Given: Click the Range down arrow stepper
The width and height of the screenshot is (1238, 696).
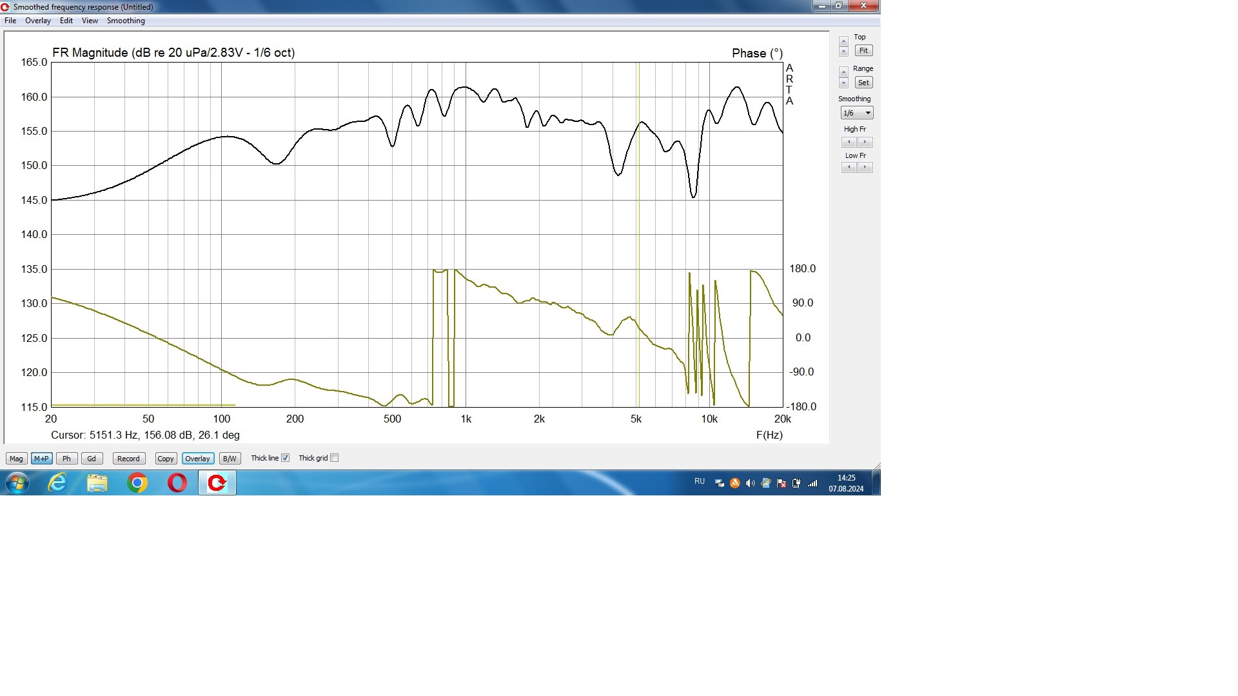Looking at the screenshot, I should point(843,83).
